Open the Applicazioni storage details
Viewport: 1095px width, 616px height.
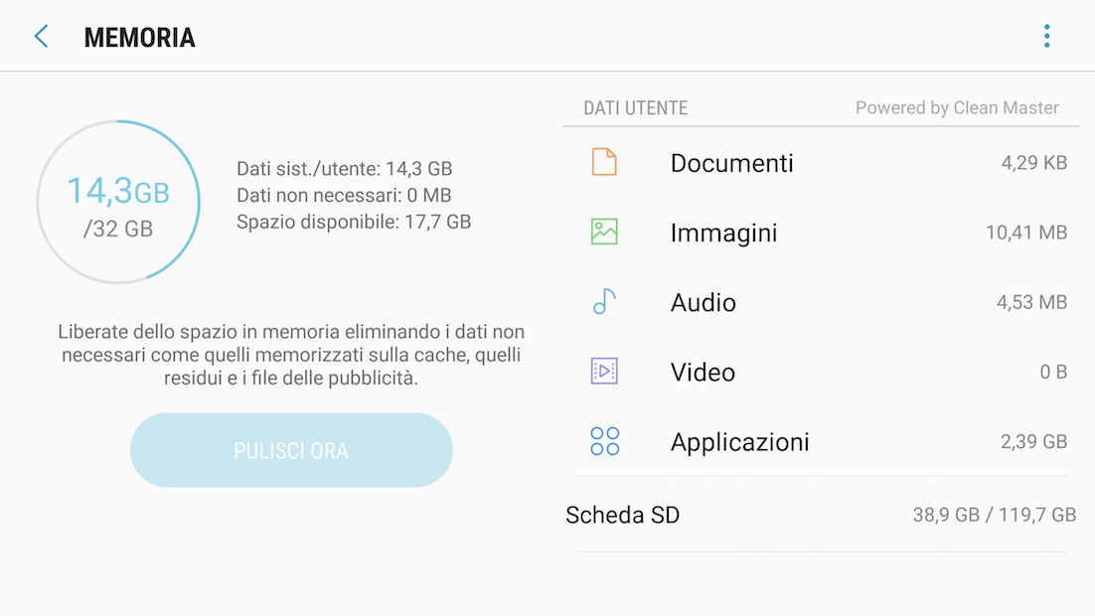740,442
